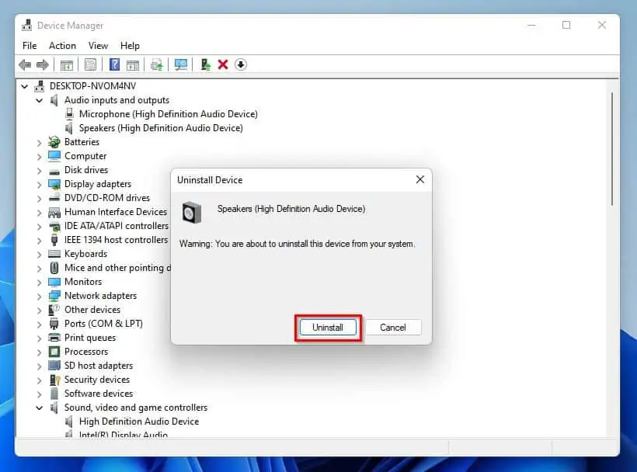Expand the Disk drives category
The image size is (637, 472).
(39, 171)
